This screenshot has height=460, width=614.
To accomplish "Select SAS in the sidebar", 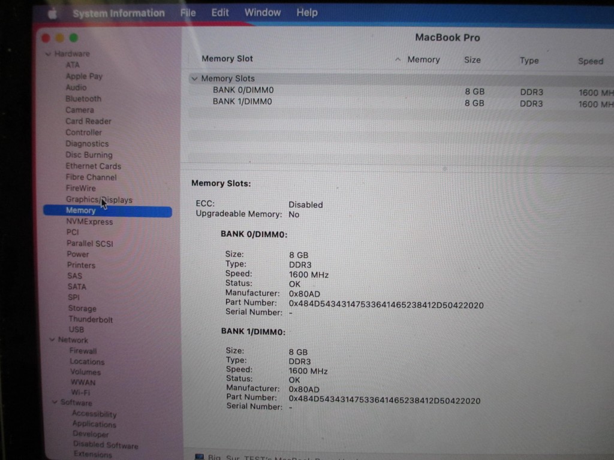I will coord(74,276).
